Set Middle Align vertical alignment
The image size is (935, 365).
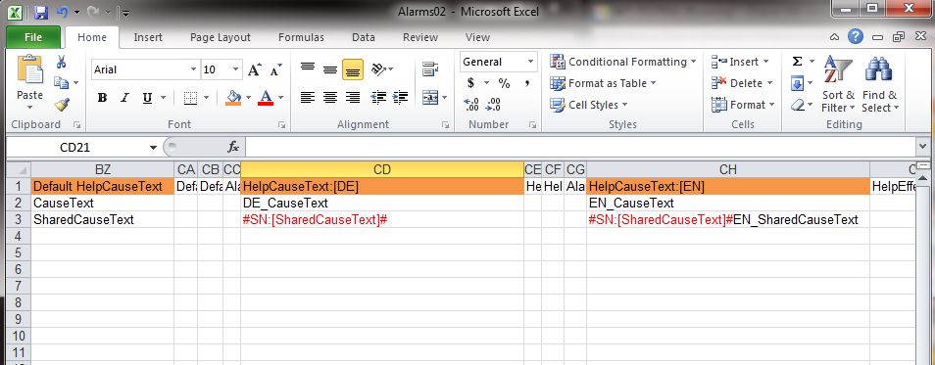[330, 69]
